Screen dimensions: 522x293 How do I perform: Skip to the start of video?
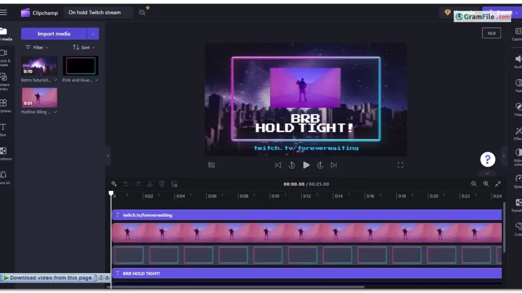(x=278, y=165)
